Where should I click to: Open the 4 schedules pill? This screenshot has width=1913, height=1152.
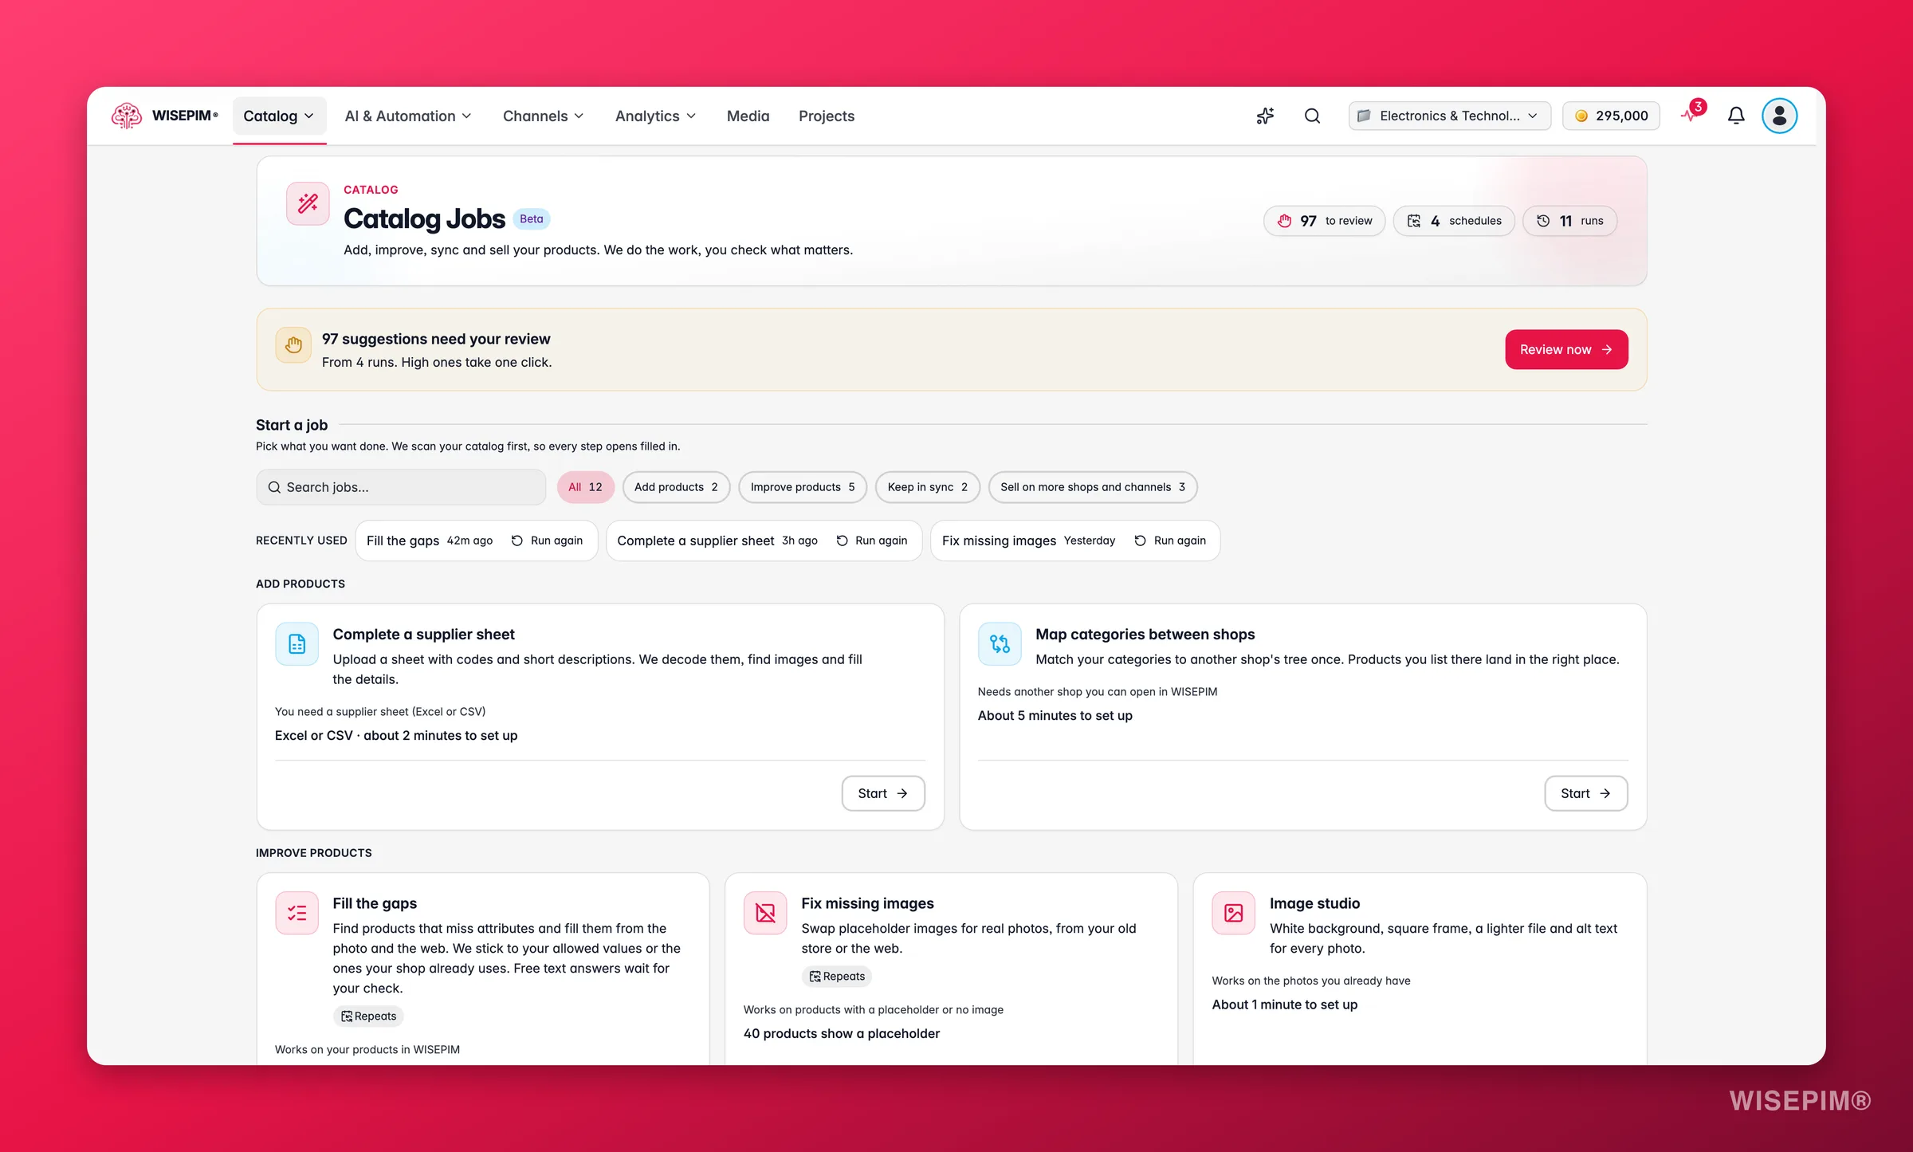click(1454, 221)
